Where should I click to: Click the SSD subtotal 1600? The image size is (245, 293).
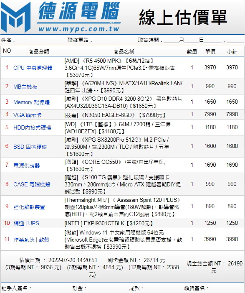click(232, 146)
